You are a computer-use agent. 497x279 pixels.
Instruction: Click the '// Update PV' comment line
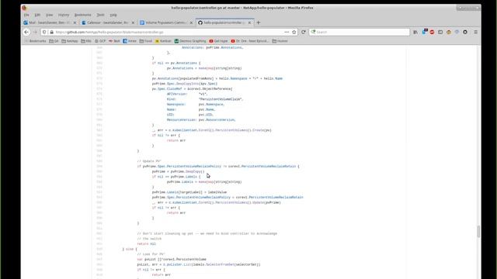tap(149, 161)
